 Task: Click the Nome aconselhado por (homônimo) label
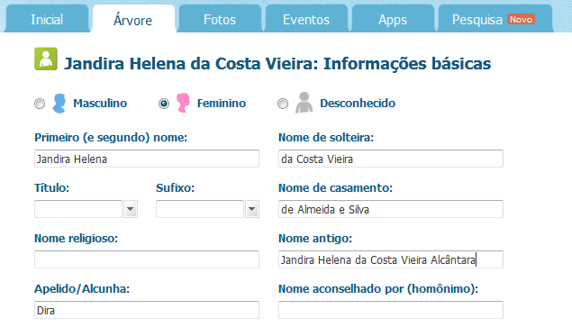(x=378, y=288)
